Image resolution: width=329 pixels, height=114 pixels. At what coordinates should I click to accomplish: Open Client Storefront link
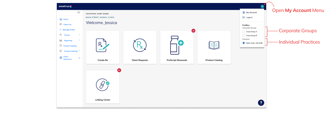pyautogui.click(x=67, y=58)
